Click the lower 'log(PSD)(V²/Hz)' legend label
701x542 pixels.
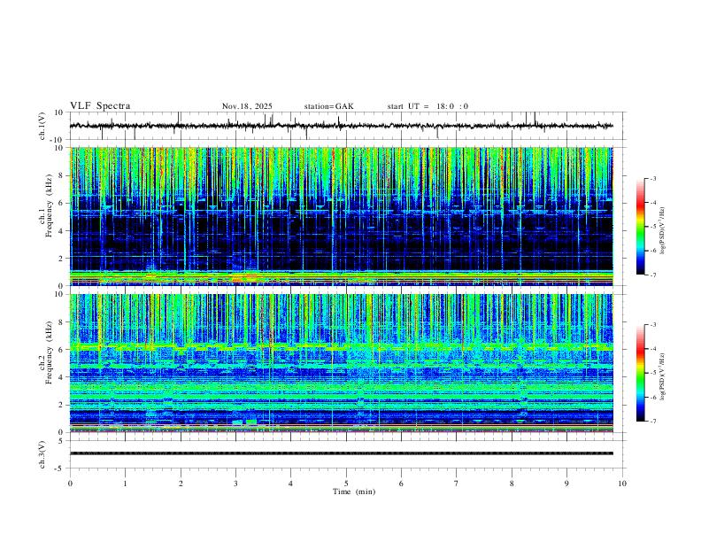point(662,376)
